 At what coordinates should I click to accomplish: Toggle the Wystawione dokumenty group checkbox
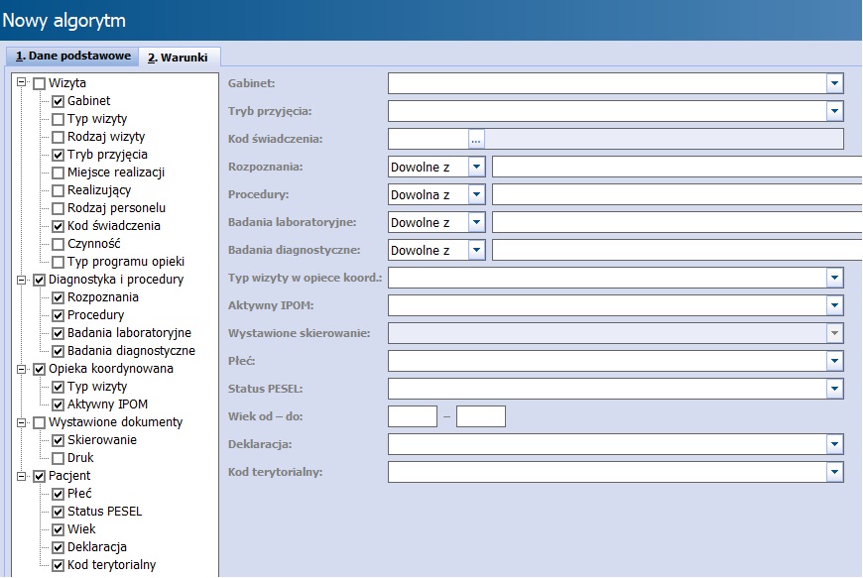tap(40, 422)
